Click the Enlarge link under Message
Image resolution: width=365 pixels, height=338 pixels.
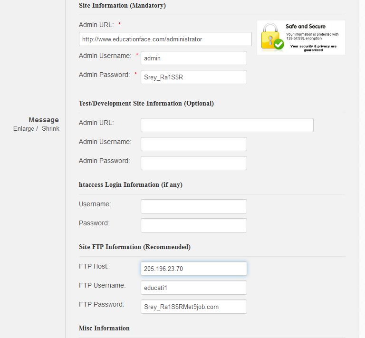[x=24, y=128]
